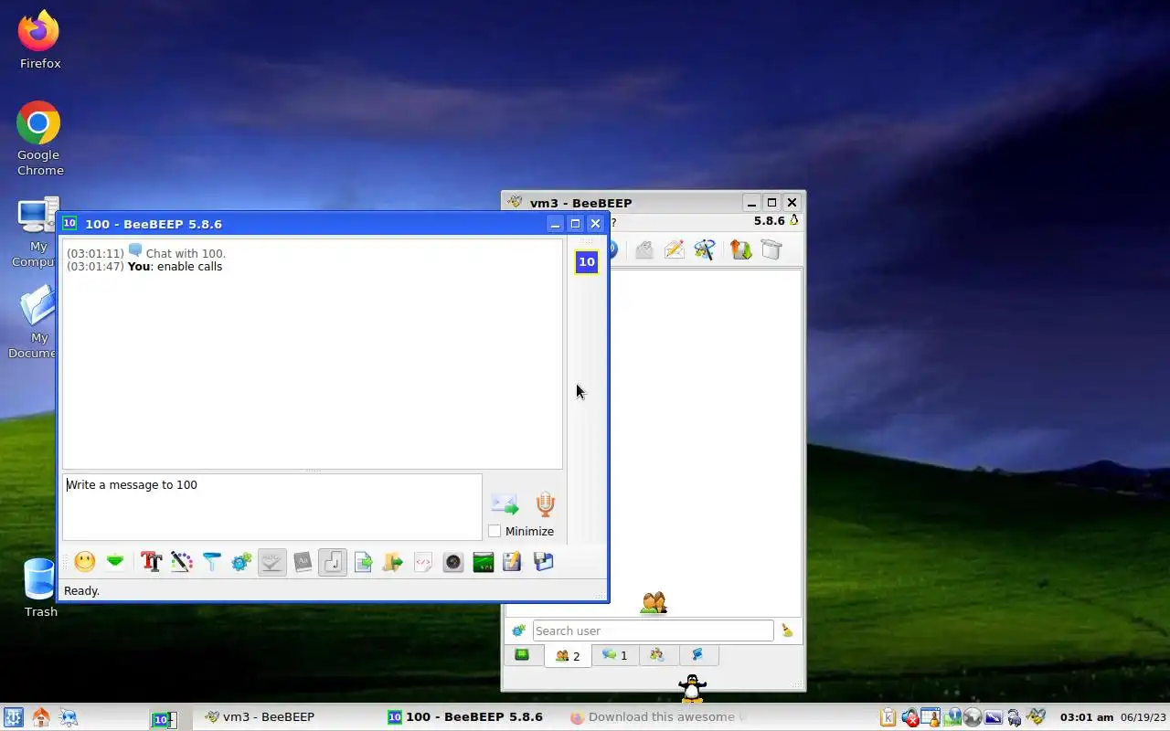Screen dimensions: 1170x731
Task: Clear search with the broom icon
Action: tap(787, 630)
